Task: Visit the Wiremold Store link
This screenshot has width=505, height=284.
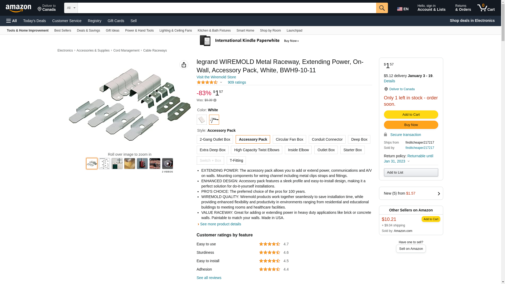Action: coord(216,77)
